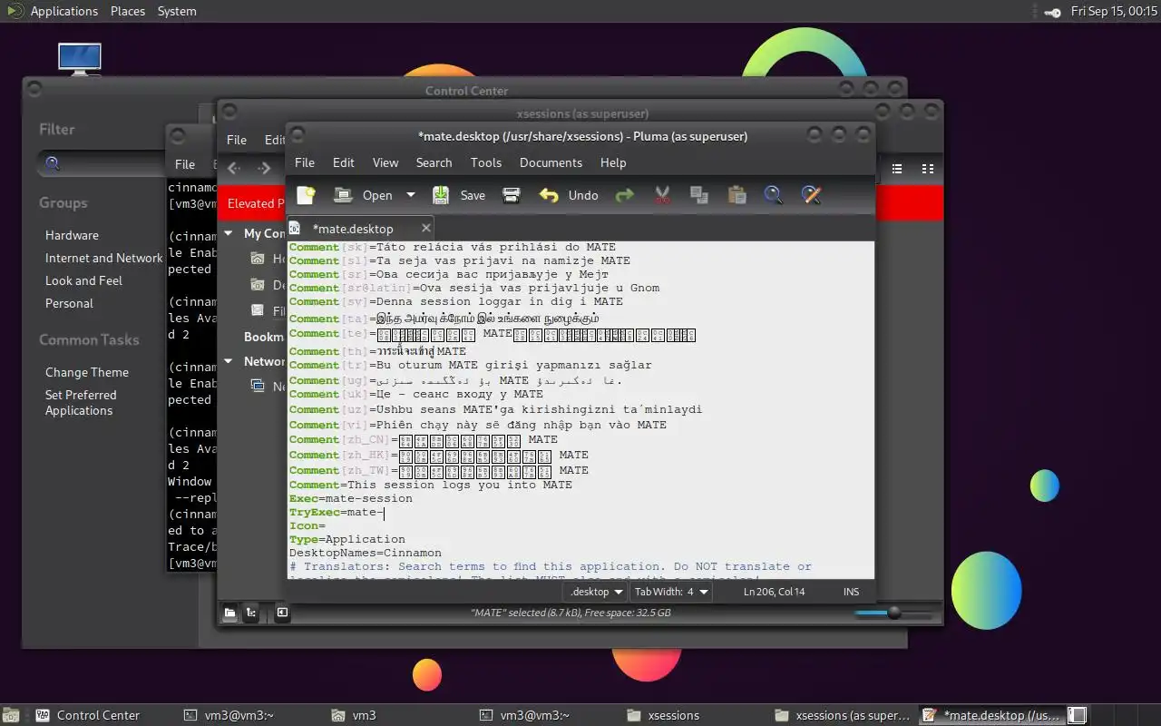Create a new document in Pluma
1161x726 pixels.
click(306, 194)
